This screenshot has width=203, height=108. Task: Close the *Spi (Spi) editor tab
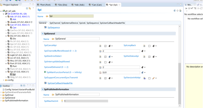(119, 5)
